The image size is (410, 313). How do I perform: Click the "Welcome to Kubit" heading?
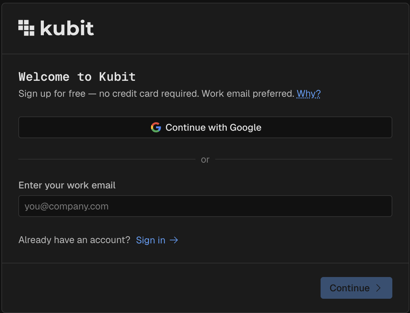77,77
